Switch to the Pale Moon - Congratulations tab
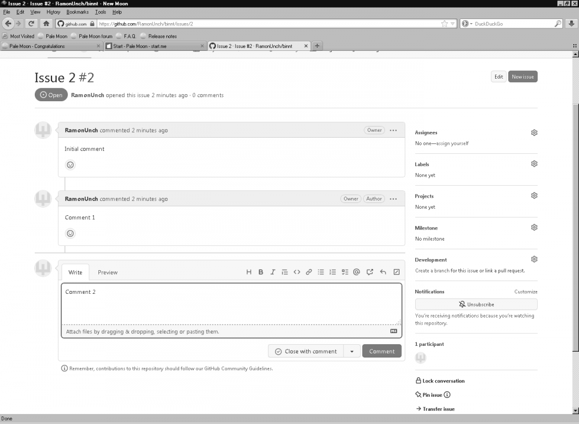 [x=51, y=46]
